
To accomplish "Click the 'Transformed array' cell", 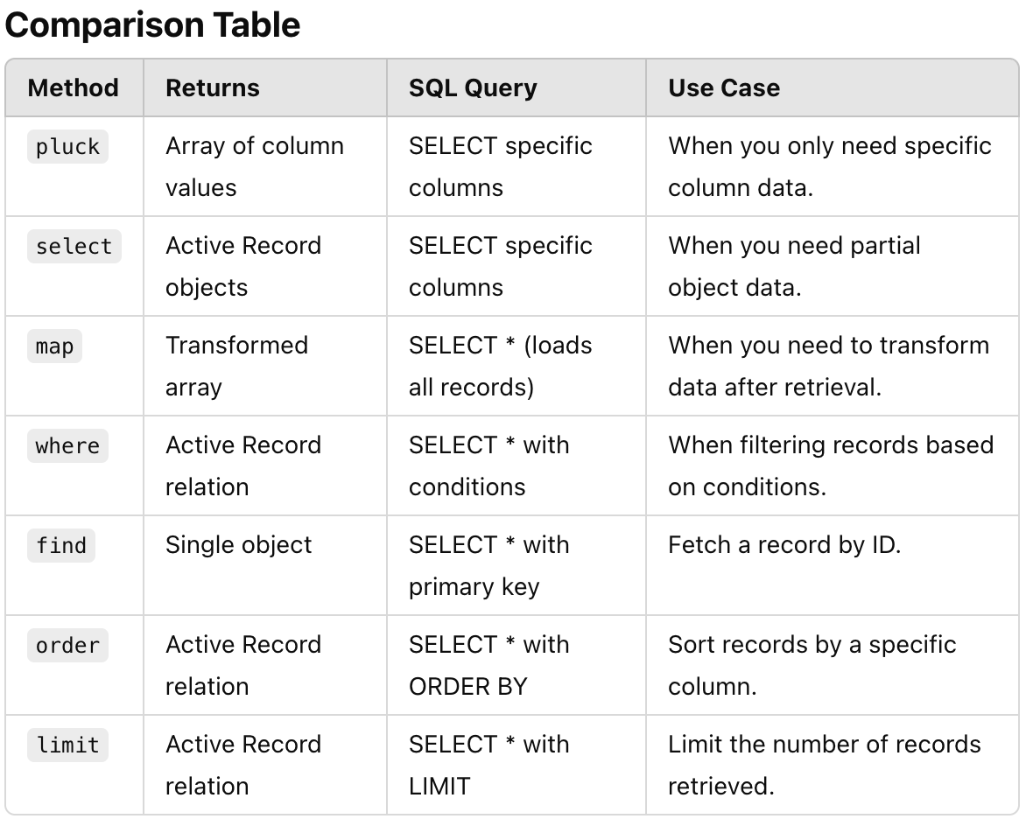I will click(x=236, y=366).
